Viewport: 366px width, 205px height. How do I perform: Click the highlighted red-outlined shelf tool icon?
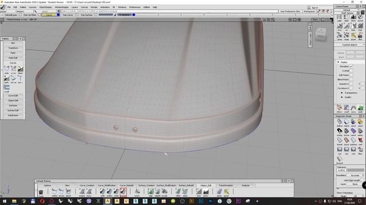click(124, 192)
